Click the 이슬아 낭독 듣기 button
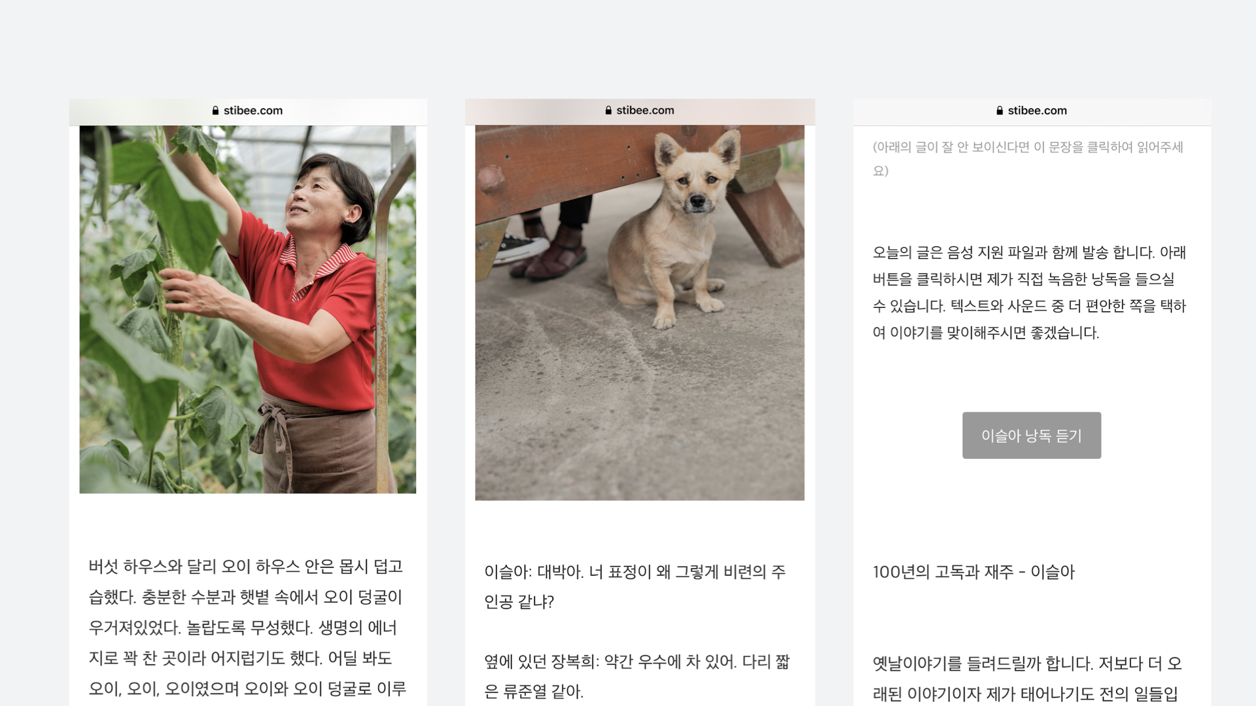1256x706 pixels. point(1032,435)
